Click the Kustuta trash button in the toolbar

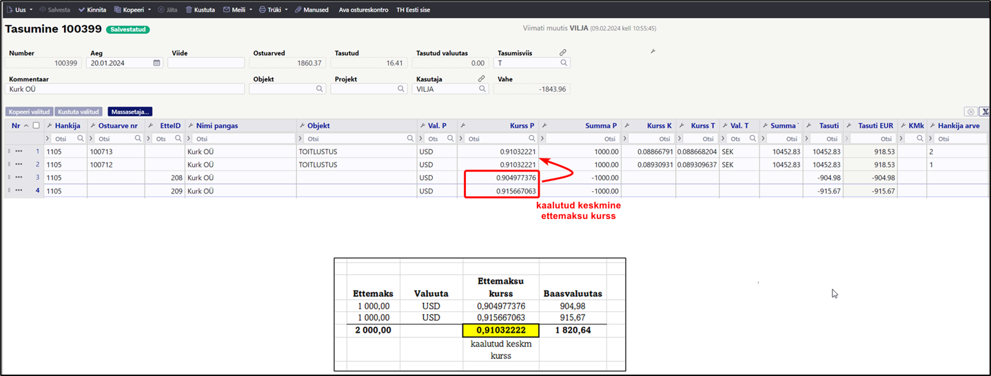click(x=201, y=10)
